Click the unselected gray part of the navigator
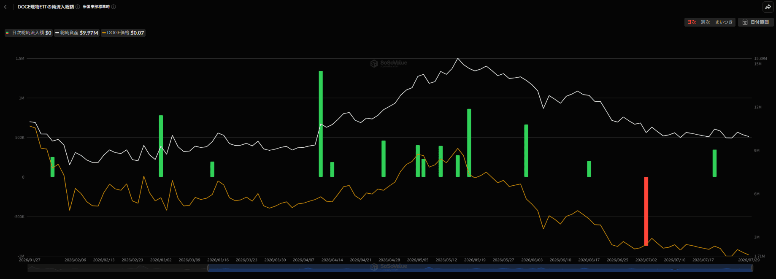The image size is (776, 279). (x=117, y=268)
